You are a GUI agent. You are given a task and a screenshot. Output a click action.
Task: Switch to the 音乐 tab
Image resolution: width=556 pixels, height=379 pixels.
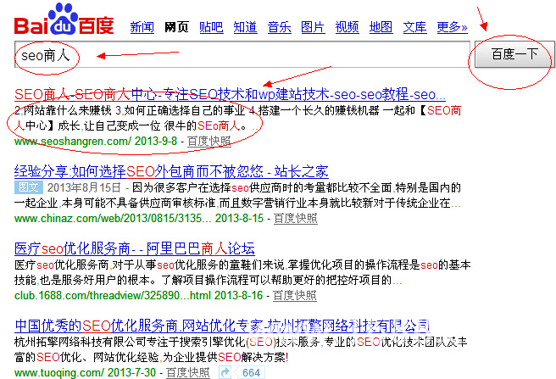(280, 27)
